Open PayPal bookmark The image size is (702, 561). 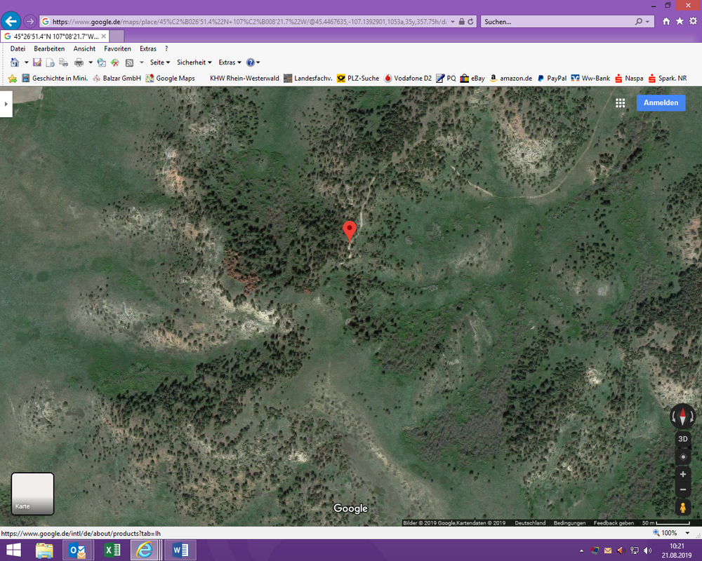(x=552, y=79)
